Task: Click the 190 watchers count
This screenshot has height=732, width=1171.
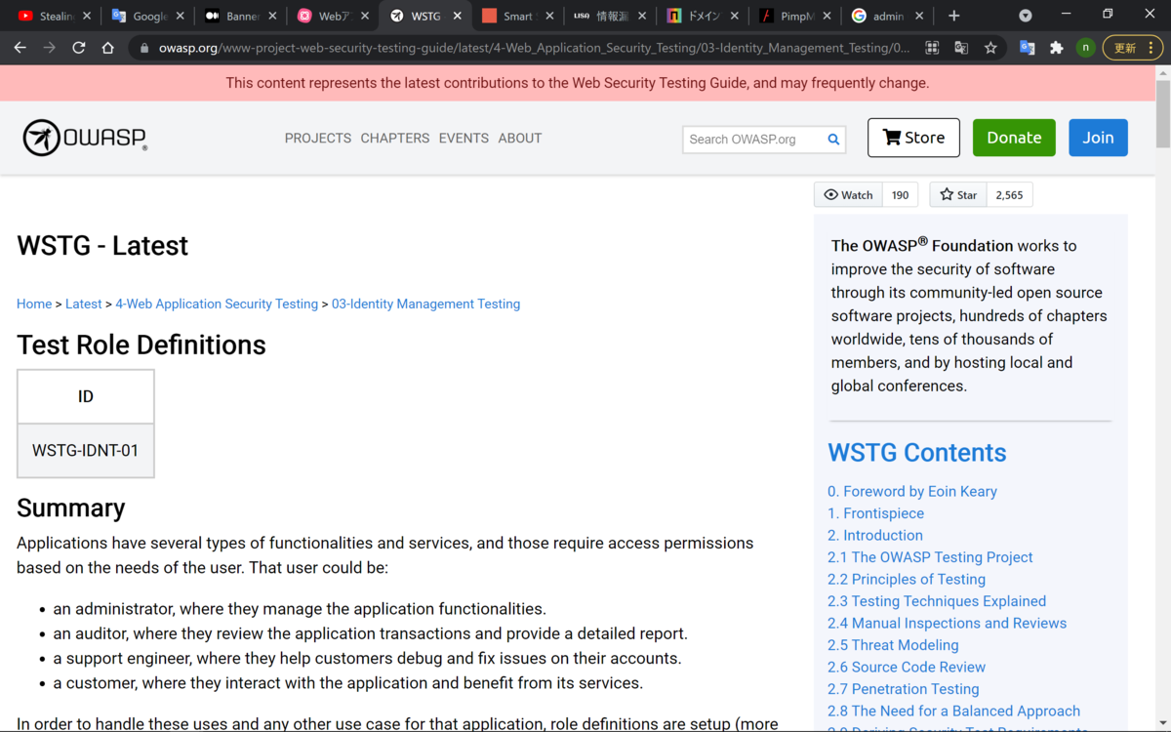Action: [900, 195]
